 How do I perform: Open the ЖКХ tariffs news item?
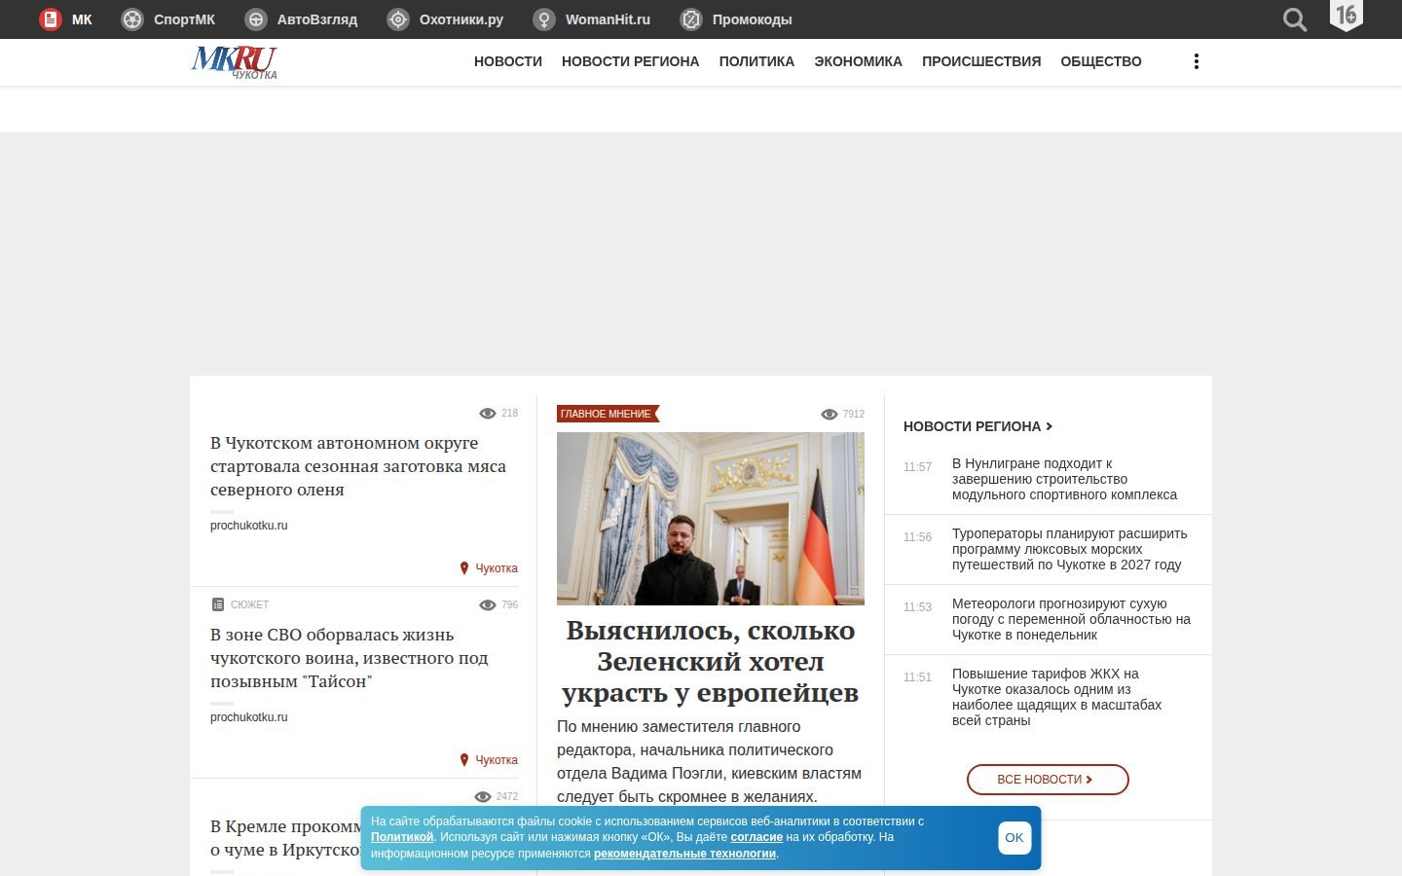(x=1057, y=697)
